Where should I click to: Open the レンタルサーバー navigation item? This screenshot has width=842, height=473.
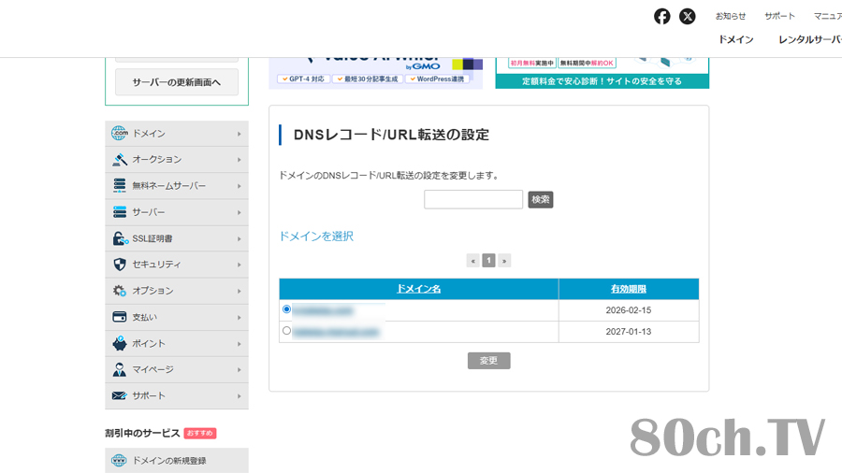[810, 39]
